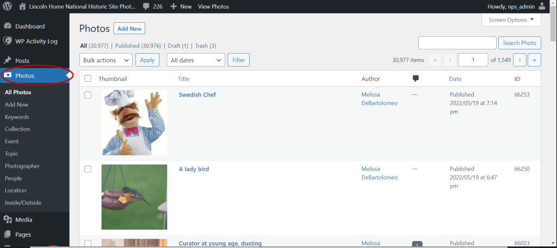Click the Filter button
Viewport: 557px width, 248px height.
coord(239,60)
